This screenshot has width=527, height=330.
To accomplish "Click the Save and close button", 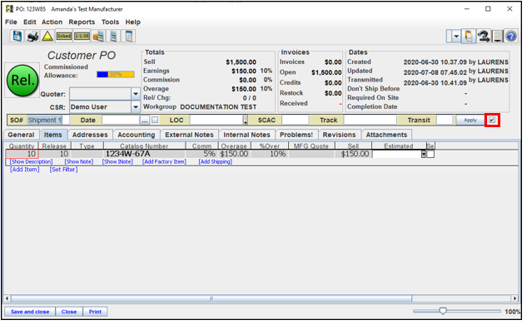I will point(30,312).
